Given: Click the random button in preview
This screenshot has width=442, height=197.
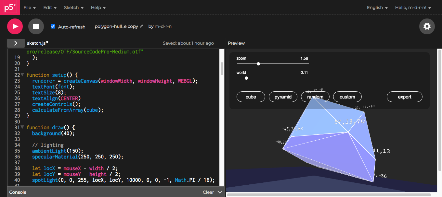Looking at the screenshot, I should [315, 97].
